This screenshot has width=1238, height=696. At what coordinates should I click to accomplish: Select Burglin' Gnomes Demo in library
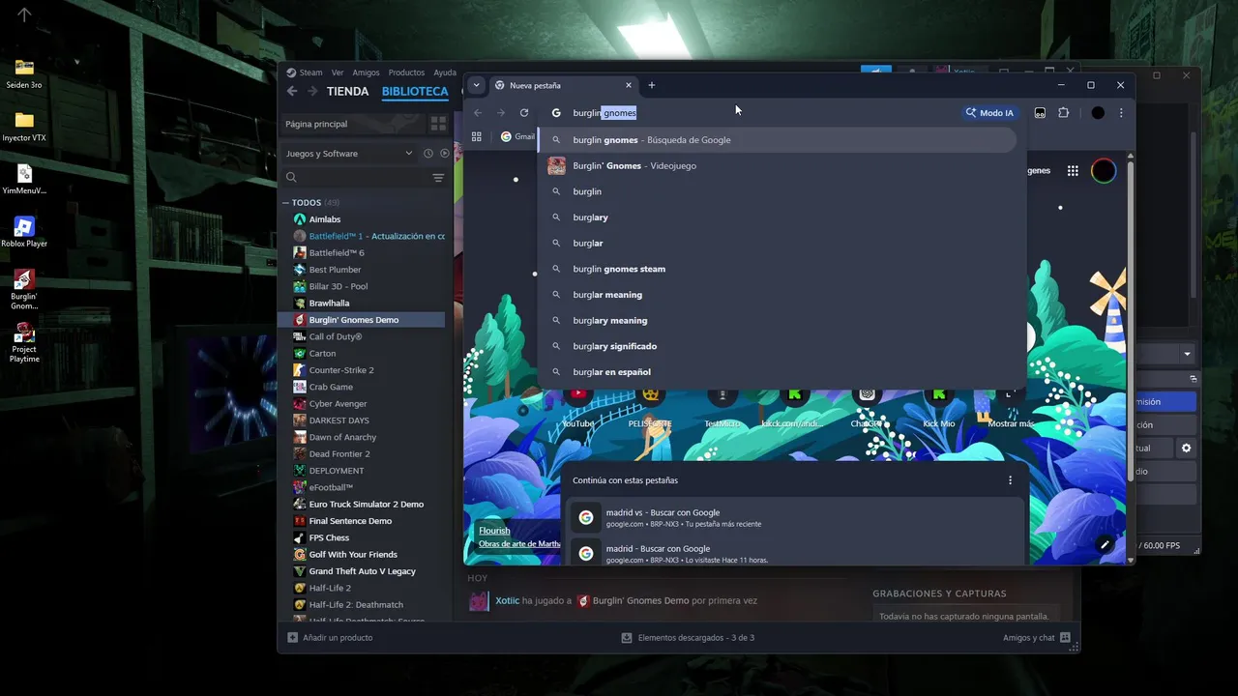point(363,320)
